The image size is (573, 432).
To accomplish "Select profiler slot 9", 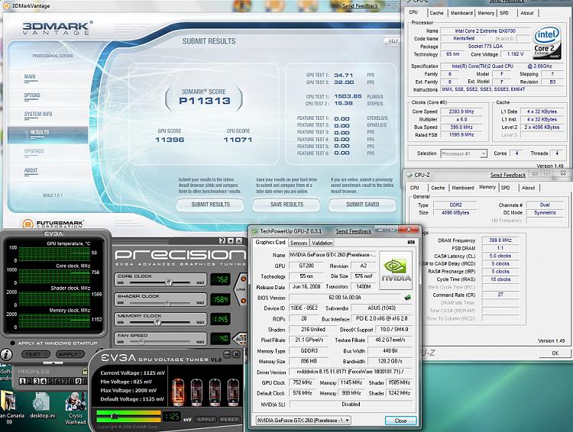I will tap(78, 381).
